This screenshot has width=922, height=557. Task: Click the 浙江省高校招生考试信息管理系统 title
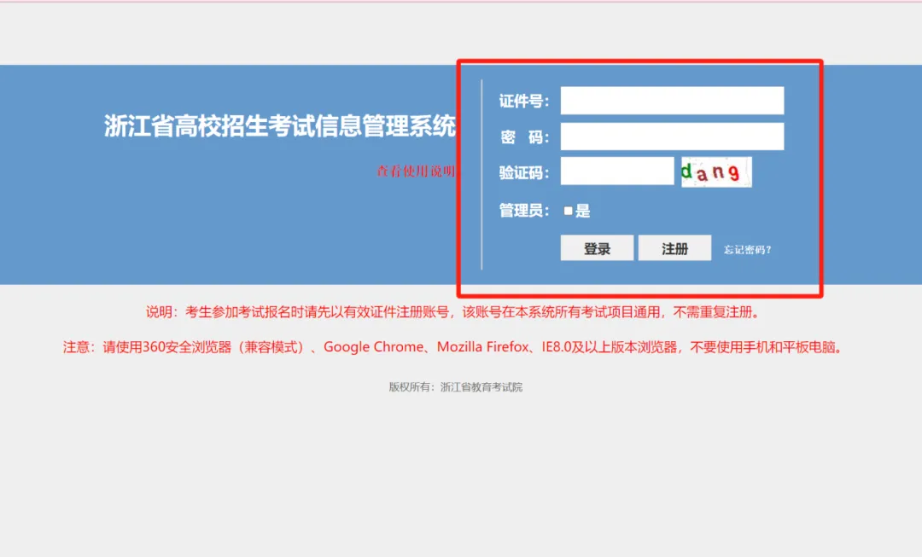(x=280, y=126)
